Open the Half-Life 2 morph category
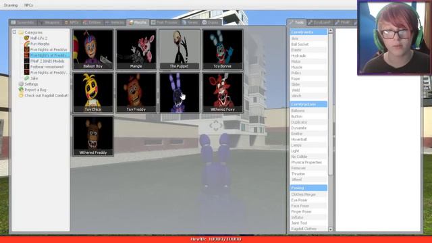 pyautogui.click(x=38, y=38)
